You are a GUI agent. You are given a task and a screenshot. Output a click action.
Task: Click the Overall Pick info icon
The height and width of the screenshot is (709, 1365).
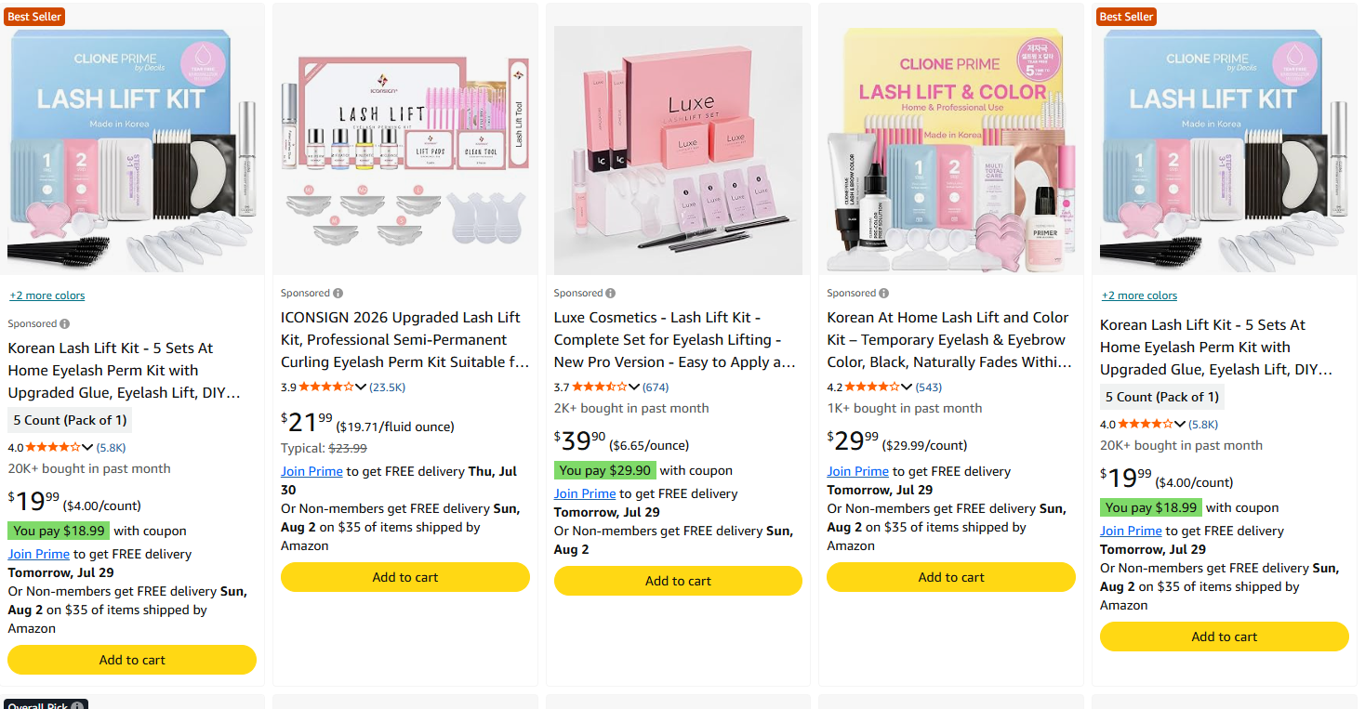[x=78, y=706]
